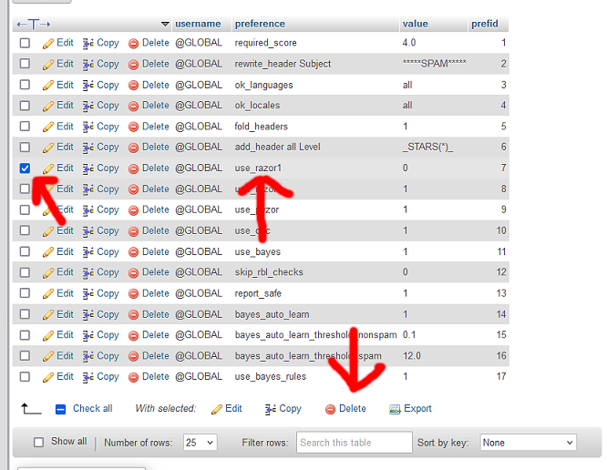The image size is (607, 470).
Task: Uncheck the checkbox for use_razor1 row
Action: tap(25, 168)
